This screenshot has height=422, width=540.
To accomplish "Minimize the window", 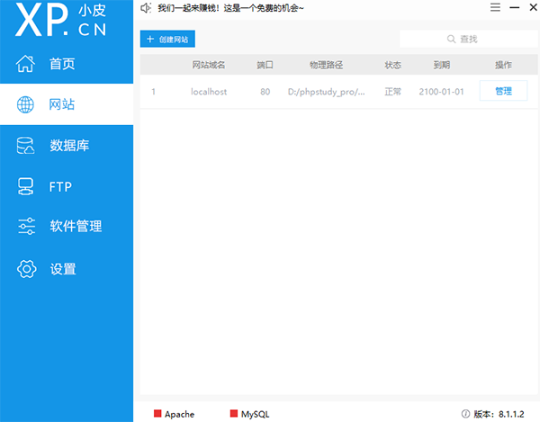I will coord(515,7).
